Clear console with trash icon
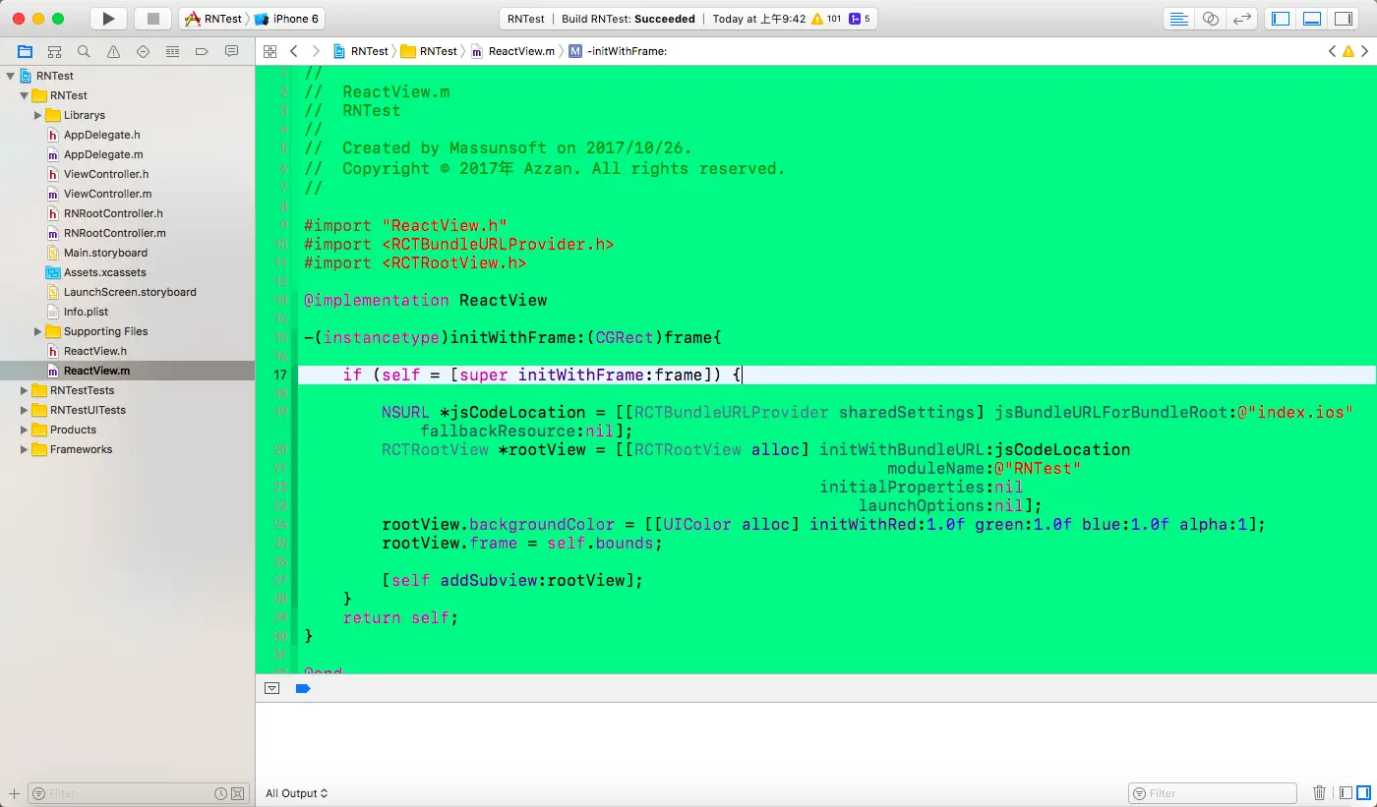Viewport: 1377px width, 807px height. 1319,793
